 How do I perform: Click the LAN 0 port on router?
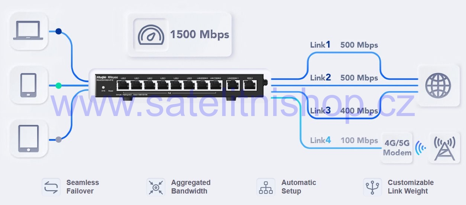tap(123, 85)
